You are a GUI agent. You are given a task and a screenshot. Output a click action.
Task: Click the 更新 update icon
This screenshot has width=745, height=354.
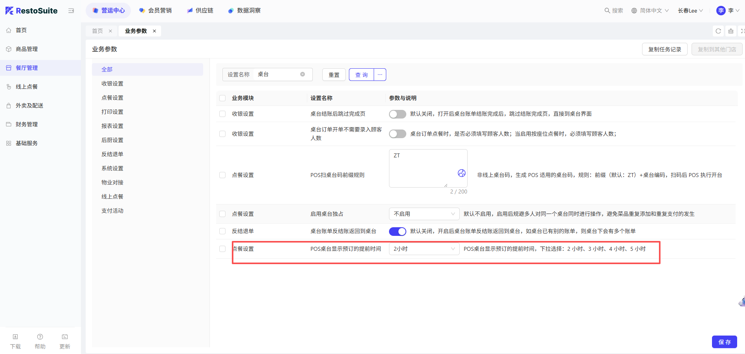click(65, 337)
